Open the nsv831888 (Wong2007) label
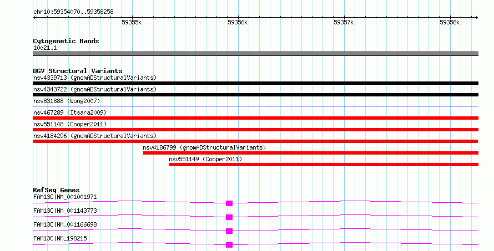Screen dimensions: 494x251 pos(67,101)
